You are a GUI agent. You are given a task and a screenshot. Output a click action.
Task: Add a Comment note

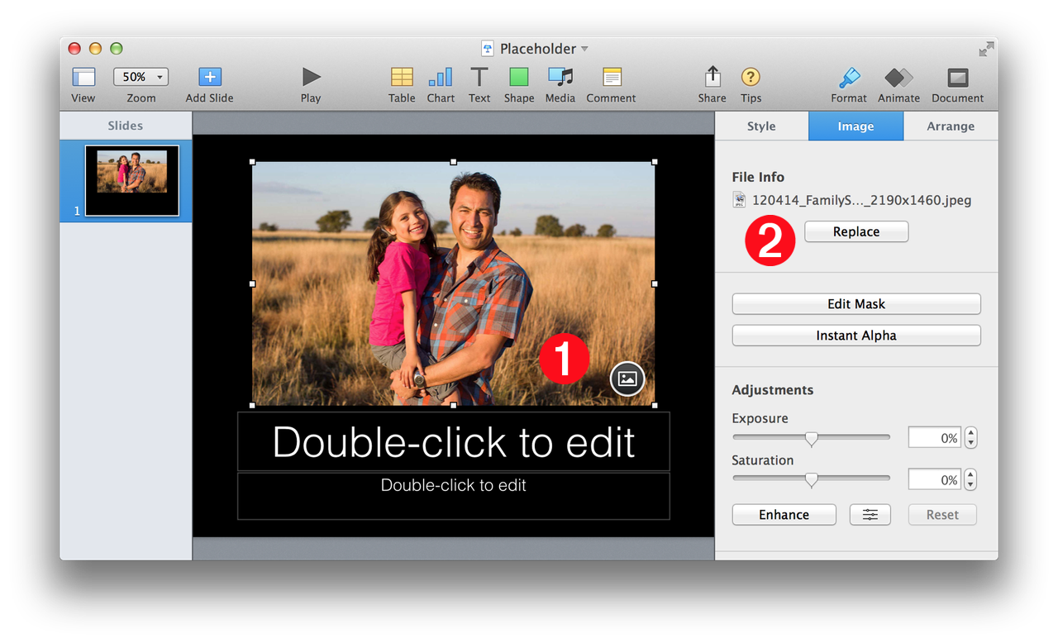(x=612, y=77)
